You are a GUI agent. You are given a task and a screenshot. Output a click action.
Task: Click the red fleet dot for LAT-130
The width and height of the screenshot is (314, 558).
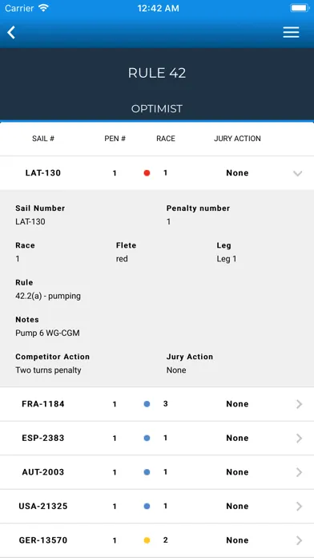click(147, 173)
